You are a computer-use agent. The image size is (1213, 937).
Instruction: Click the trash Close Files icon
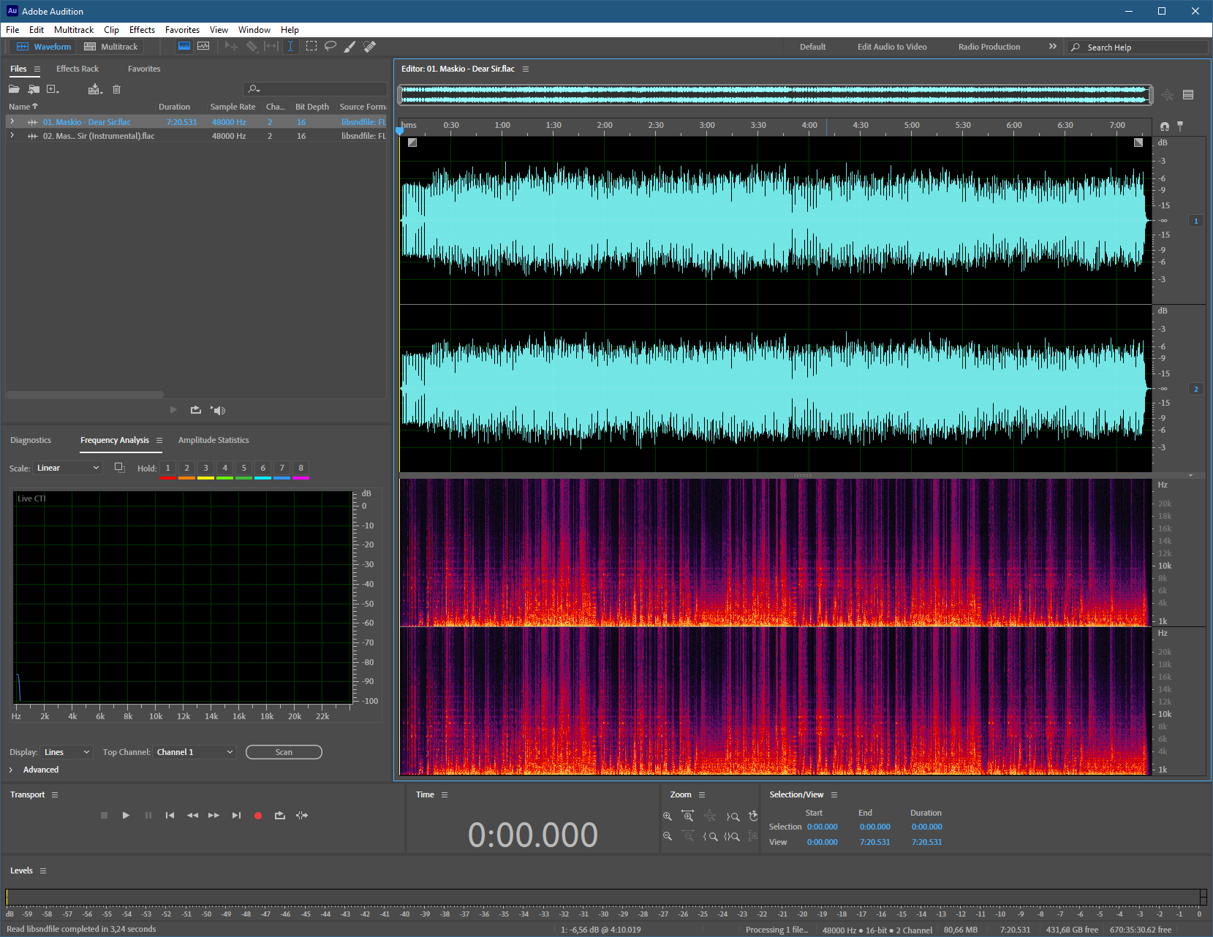tap(116, 89)
